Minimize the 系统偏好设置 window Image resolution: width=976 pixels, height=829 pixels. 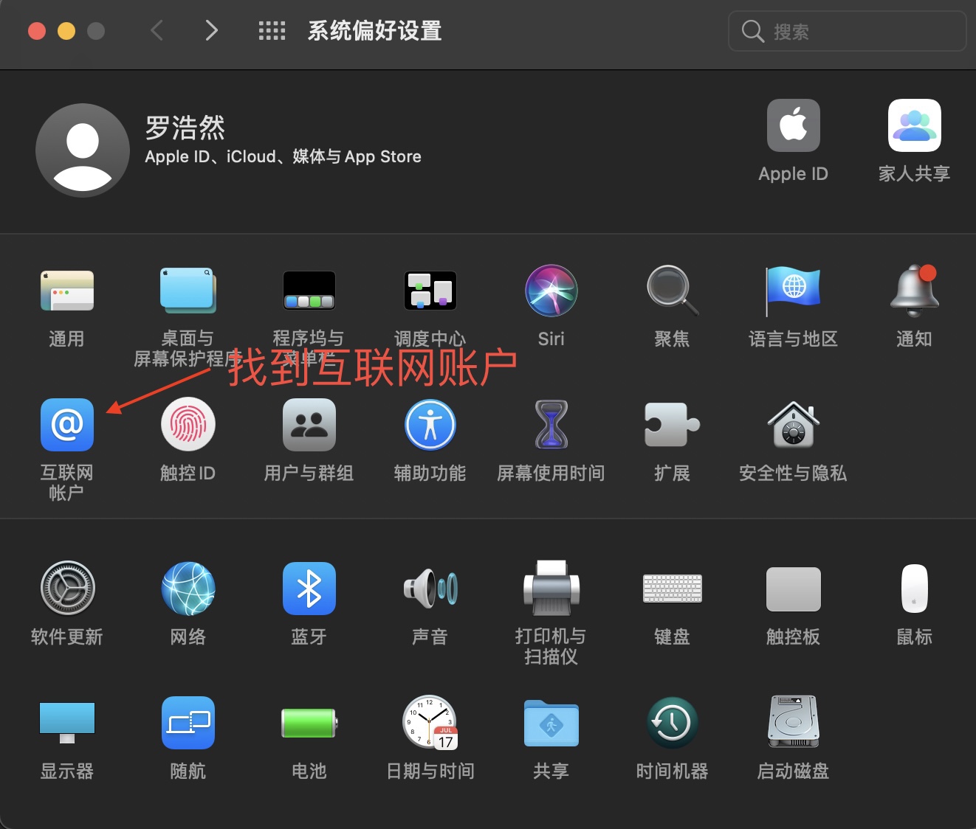[66, 31]
